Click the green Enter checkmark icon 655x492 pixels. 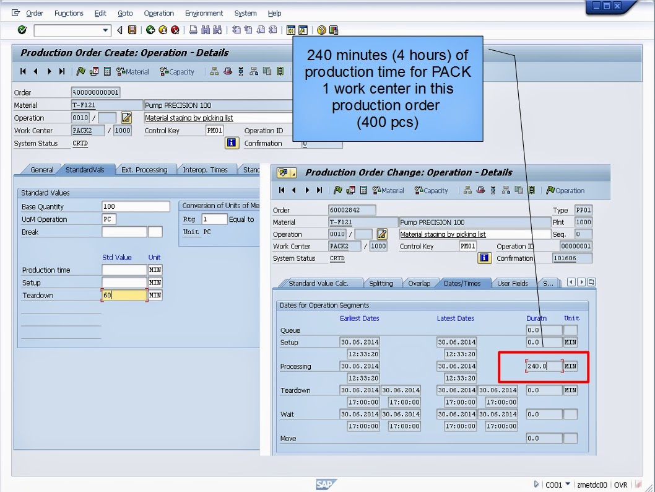(22, 30)
